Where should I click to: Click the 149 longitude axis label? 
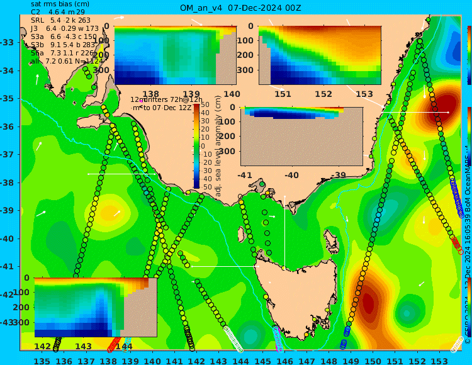pos(351,361)
